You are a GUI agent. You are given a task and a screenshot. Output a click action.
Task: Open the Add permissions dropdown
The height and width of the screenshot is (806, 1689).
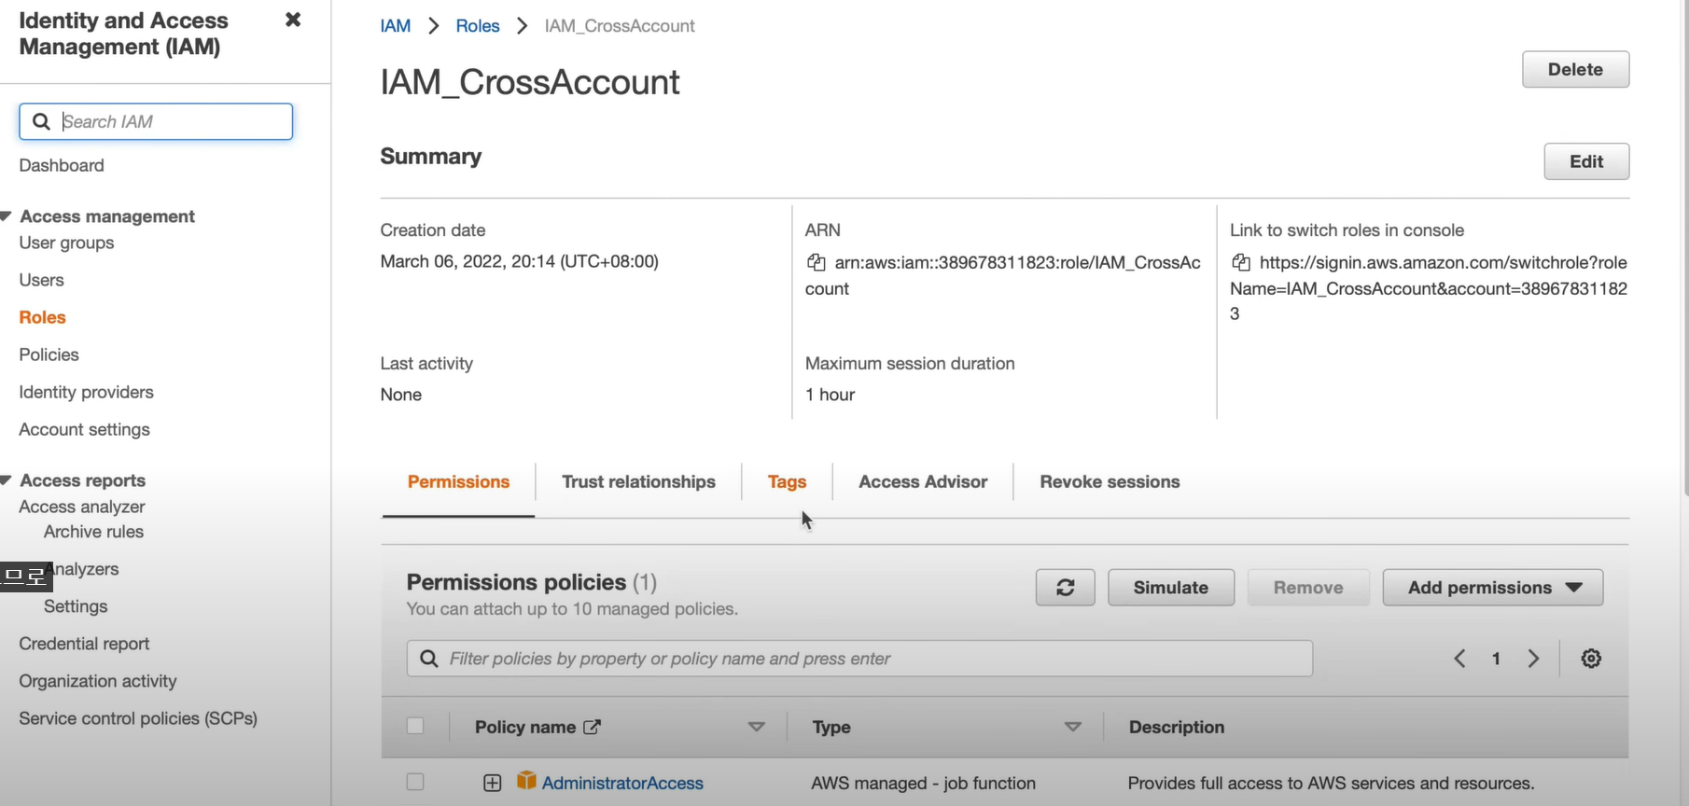pyautogui.click(x=1493, y=588)
